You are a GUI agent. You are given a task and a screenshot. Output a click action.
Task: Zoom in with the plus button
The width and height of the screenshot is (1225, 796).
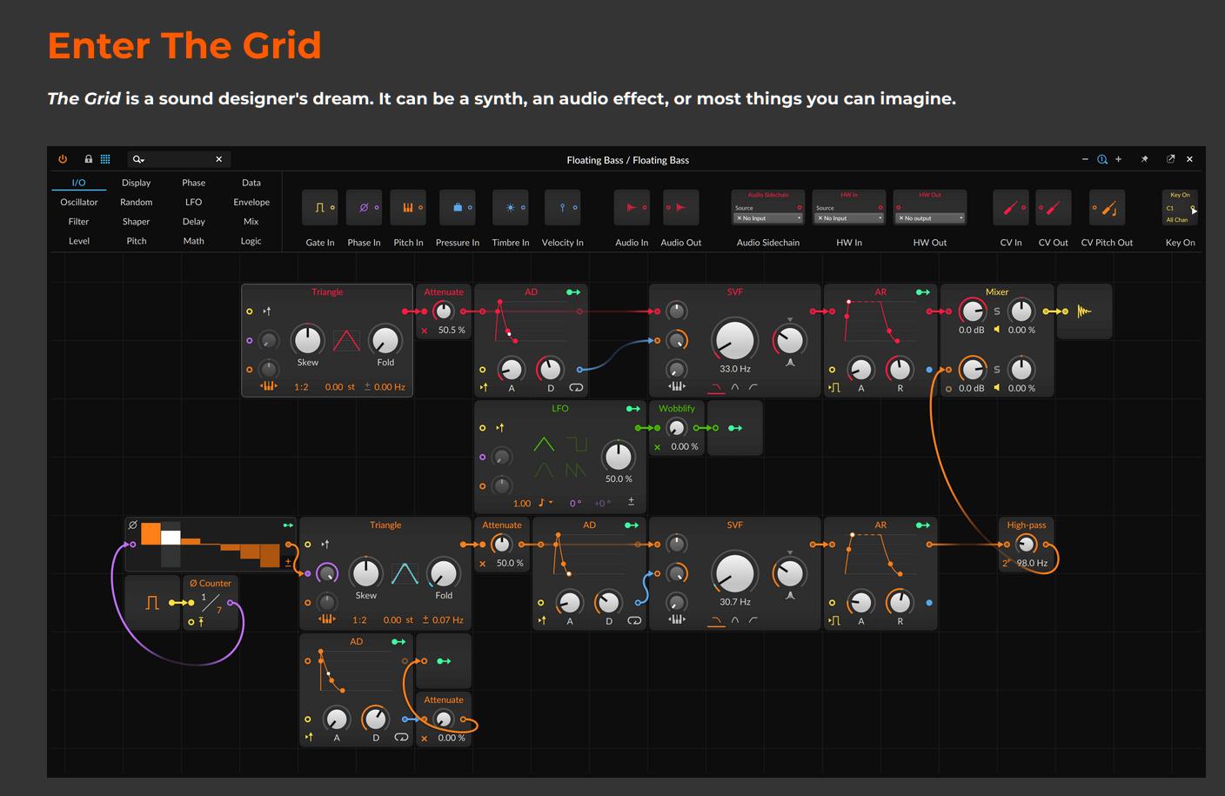pyautogui.click(x=1118, y=159)
